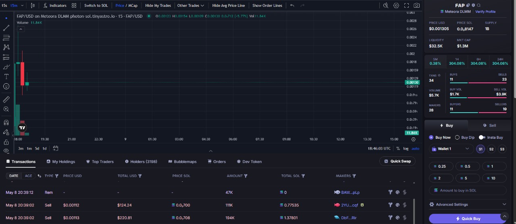Screen dimensions: 516x224
Task: Click the Quick Swap button
Action: point(397,161)
